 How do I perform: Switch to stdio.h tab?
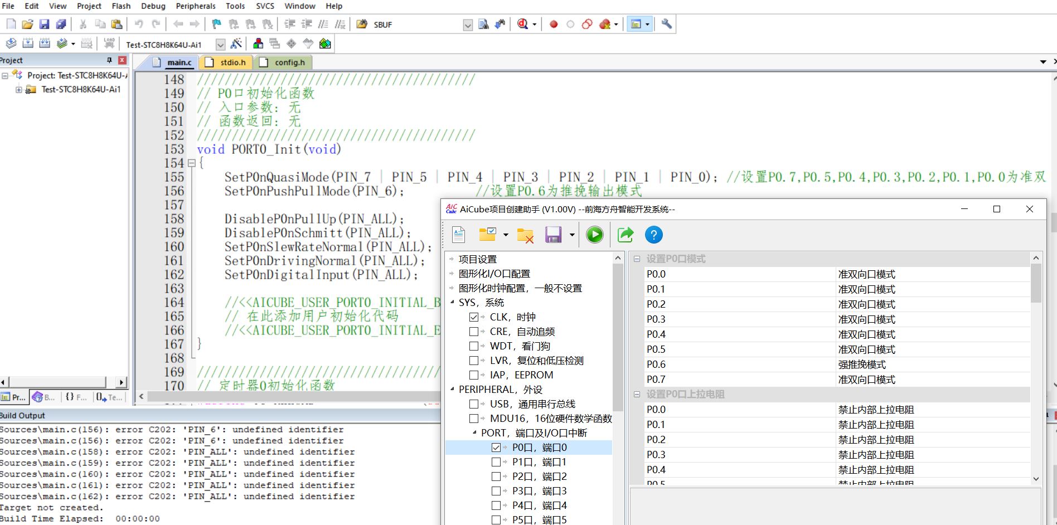[x=226, y=62]
